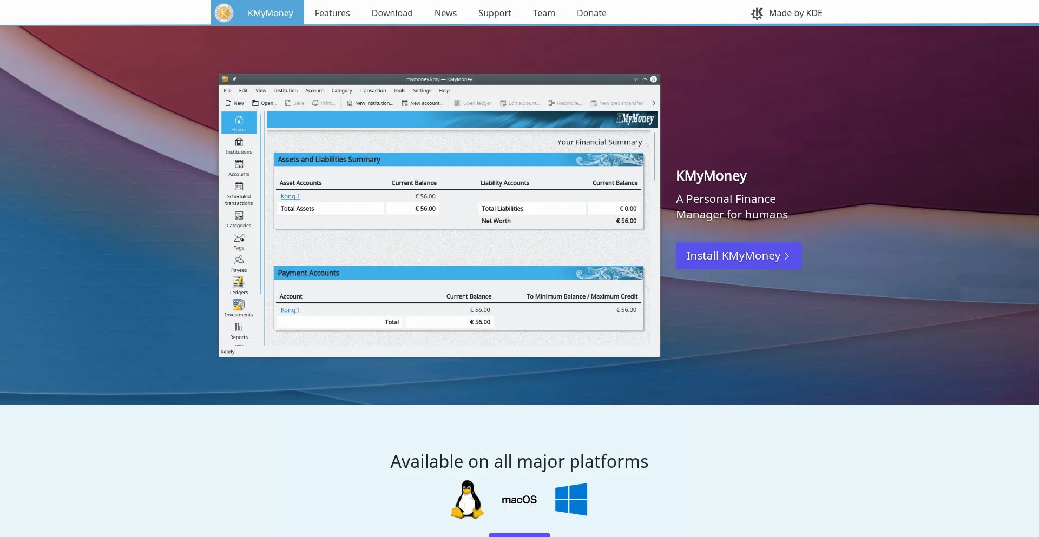The height and width of the screenshot is (537, 1039).
Task: Click New file toolbar button
Action: [234, 103]
